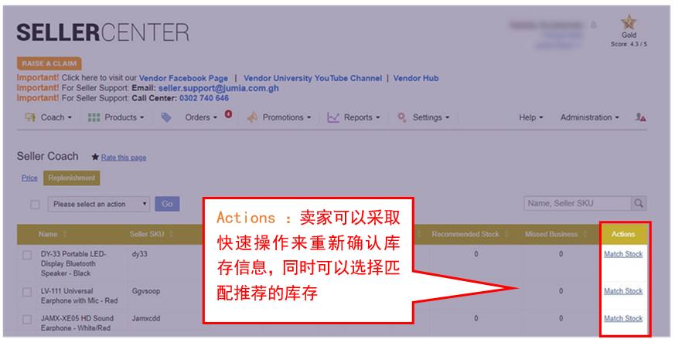Expand the Orders menu
The image size is (675, 339).
point(201,117)
